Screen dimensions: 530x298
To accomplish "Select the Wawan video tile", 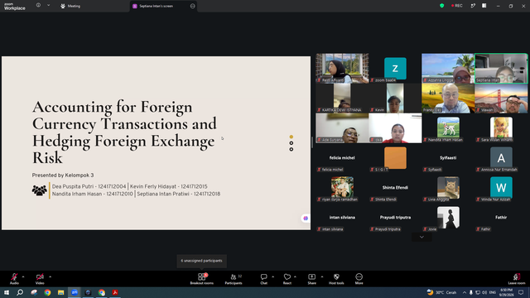I will pos(501,98).
